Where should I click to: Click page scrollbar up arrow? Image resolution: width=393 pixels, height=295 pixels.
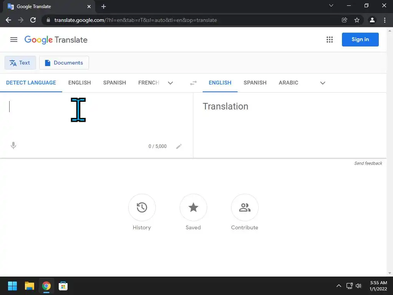point(390,31)
